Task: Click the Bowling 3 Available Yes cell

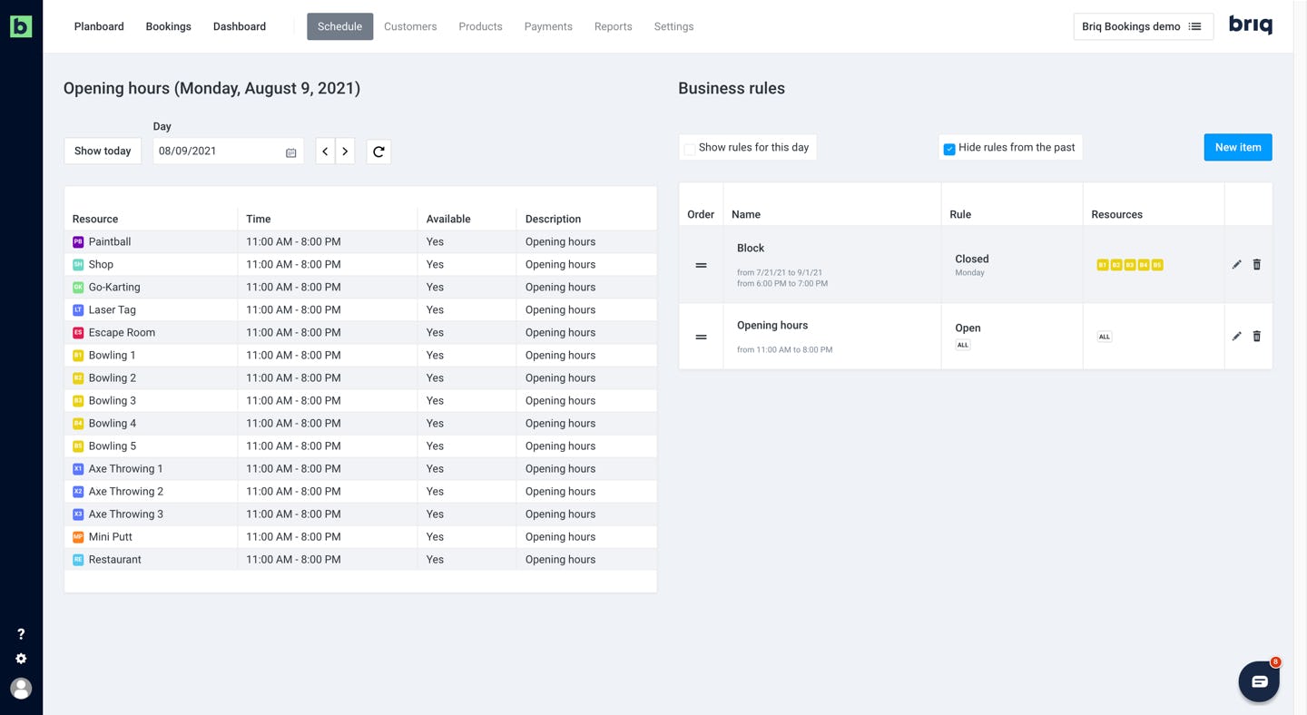Action: [x=434, y=400]
